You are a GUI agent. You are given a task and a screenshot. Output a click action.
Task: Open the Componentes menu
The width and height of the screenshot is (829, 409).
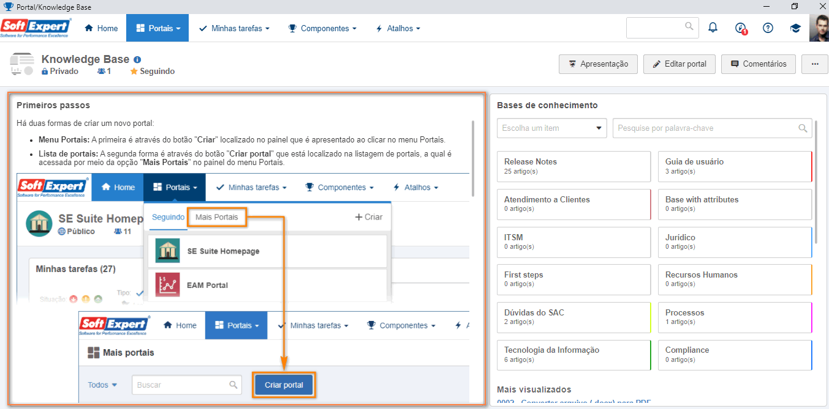pos(322,28)
